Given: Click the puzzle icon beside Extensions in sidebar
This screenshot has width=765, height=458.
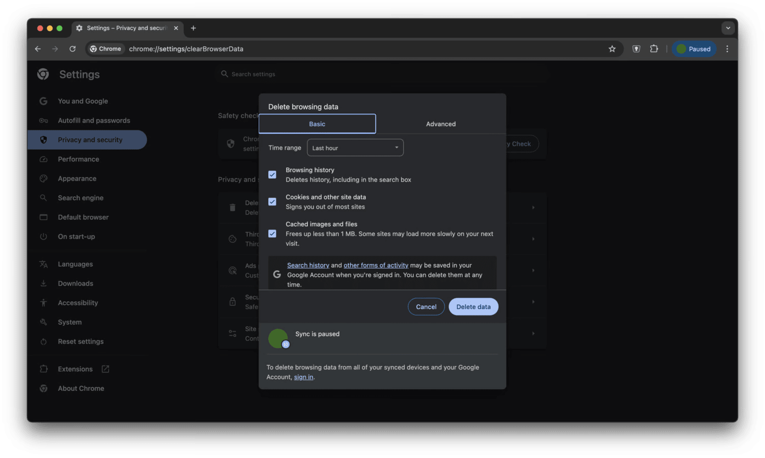Looking at the screenshot, I should [x=44, y=369].
